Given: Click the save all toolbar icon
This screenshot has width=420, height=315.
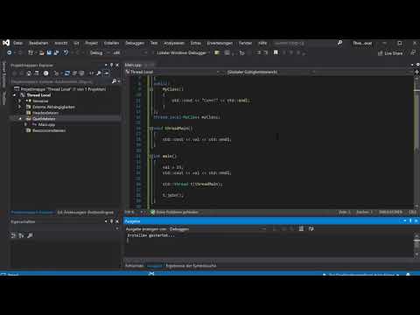Looking at the screenshot, I should (x=56, y=52).
